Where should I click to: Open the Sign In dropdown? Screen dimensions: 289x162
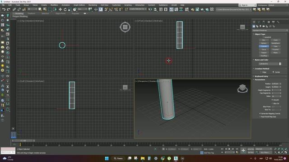[247, 5]
